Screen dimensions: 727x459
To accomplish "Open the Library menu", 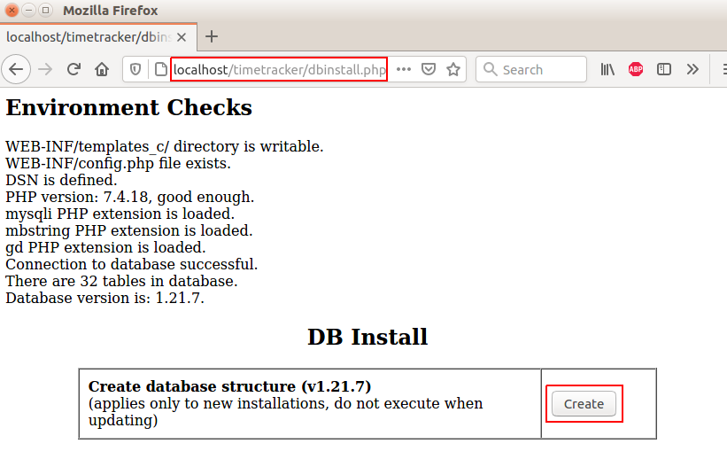I will click(x=607, y=69).
